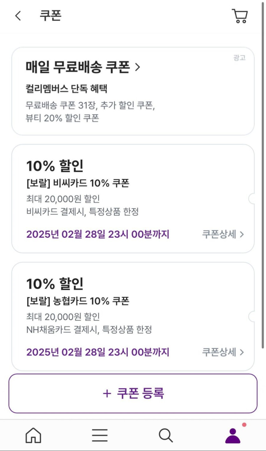Open the 매일 무료배송 쿠폰 heading

point(77,67)
